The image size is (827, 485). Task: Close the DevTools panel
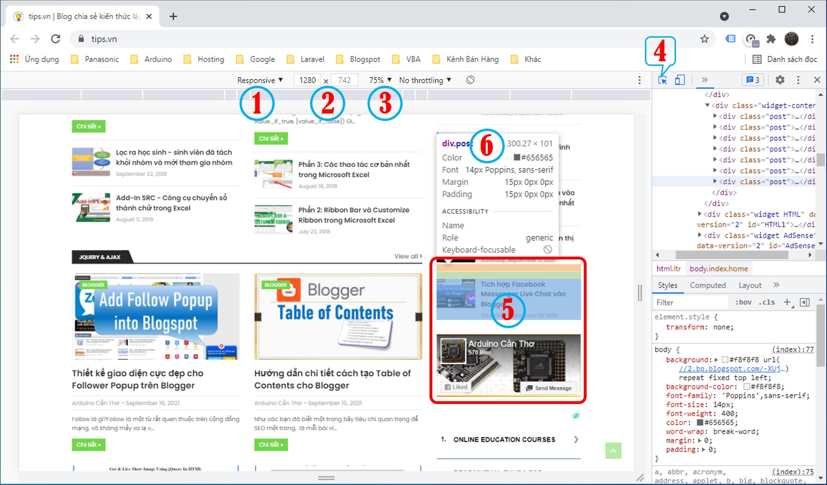tap(817, 80)
